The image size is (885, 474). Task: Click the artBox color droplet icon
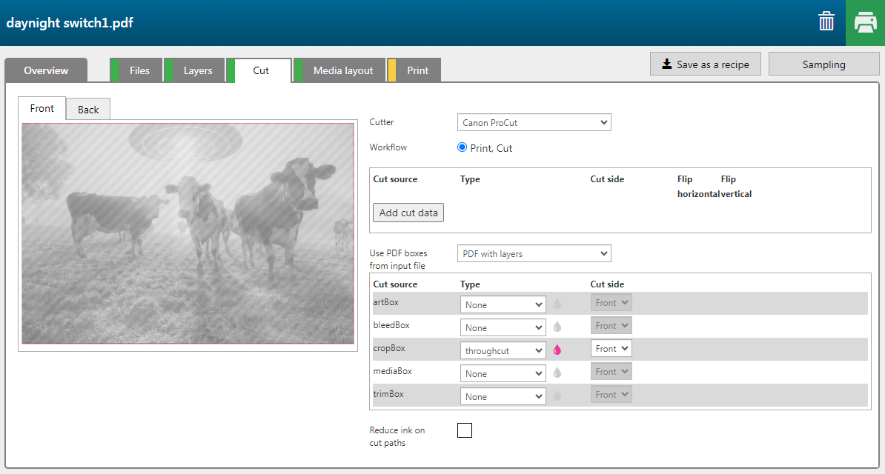click(x=557, y=304)
